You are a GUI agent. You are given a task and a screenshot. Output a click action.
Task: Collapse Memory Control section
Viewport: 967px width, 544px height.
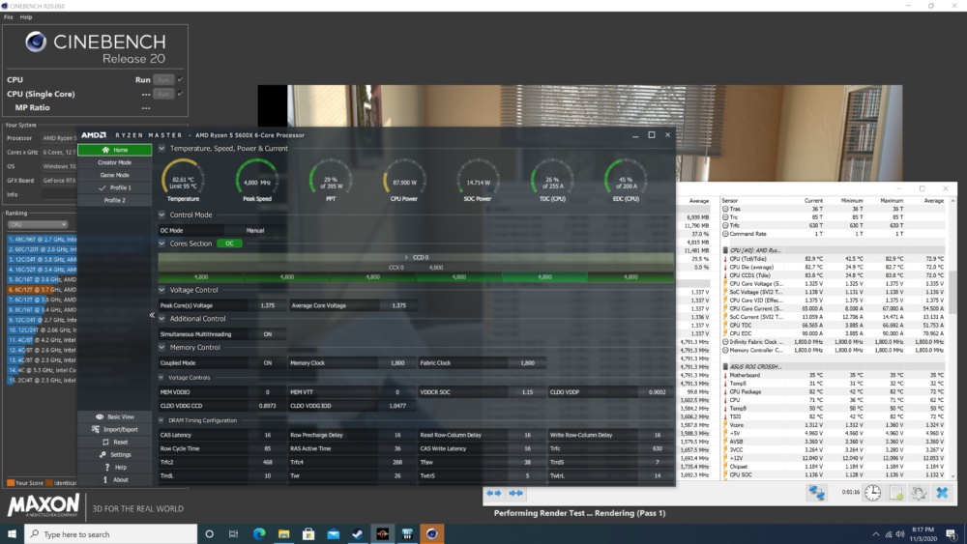click(161, 348)
